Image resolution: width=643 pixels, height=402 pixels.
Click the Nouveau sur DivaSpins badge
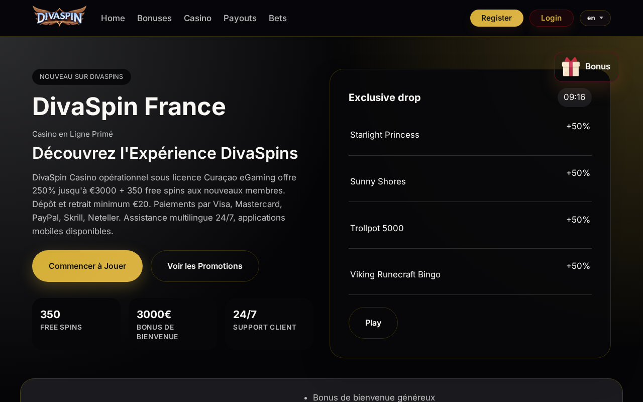[x=81, y=77]
